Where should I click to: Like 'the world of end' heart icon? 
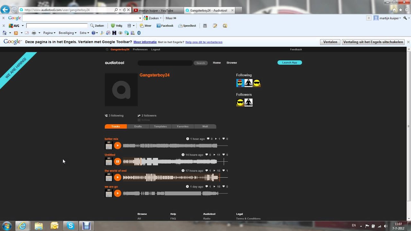click(x=224, y=171)
